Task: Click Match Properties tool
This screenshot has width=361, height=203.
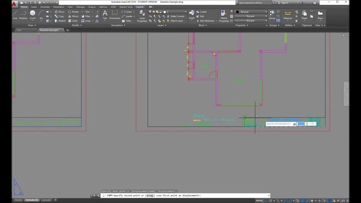Action: (x=224, y=16)
